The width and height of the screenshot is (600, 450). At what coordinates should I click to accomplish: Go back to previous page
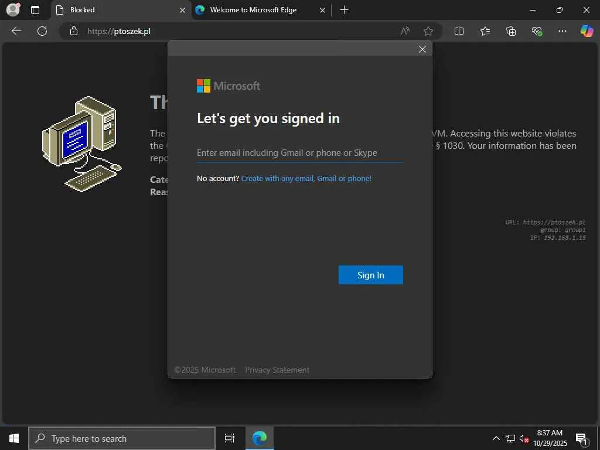[16, 31]
